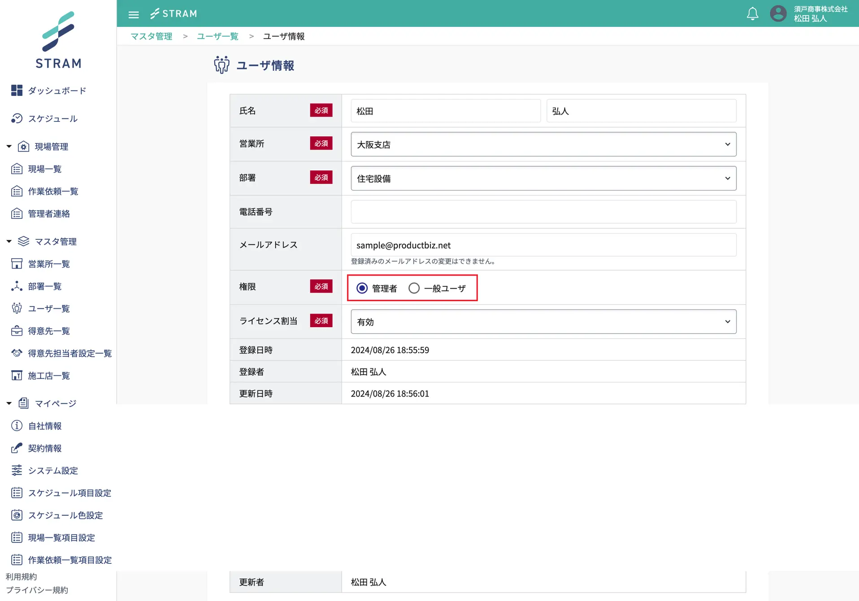Screen dimensions: 859x601
Task: Click the ユーザ一覧 breadcrumb link
Action: tap(217, 36)
